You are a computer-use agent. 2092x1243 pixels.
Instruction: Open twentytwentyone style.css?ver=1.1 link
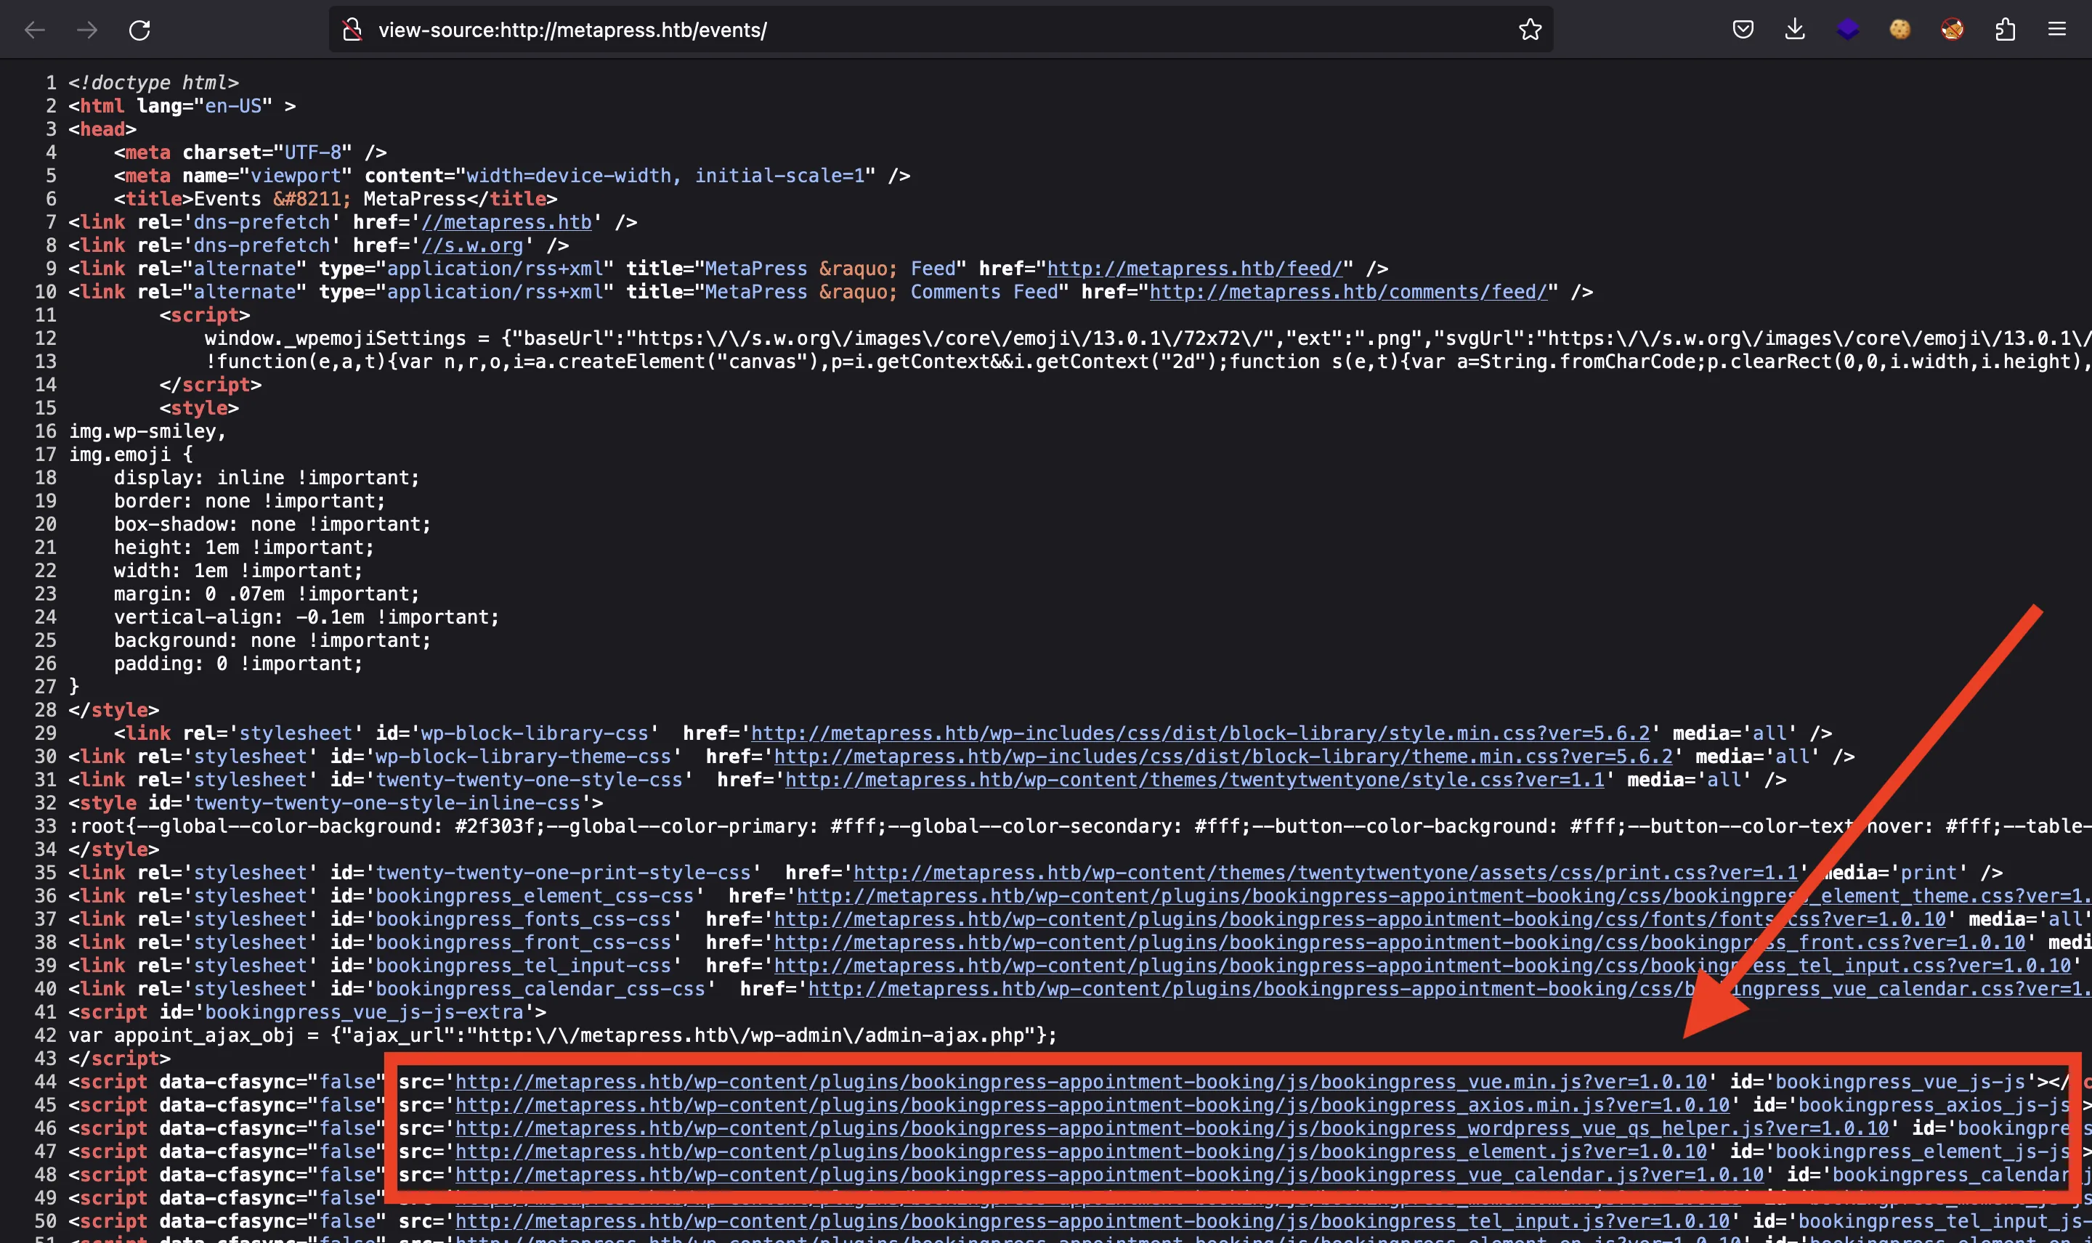[1194, 780]
